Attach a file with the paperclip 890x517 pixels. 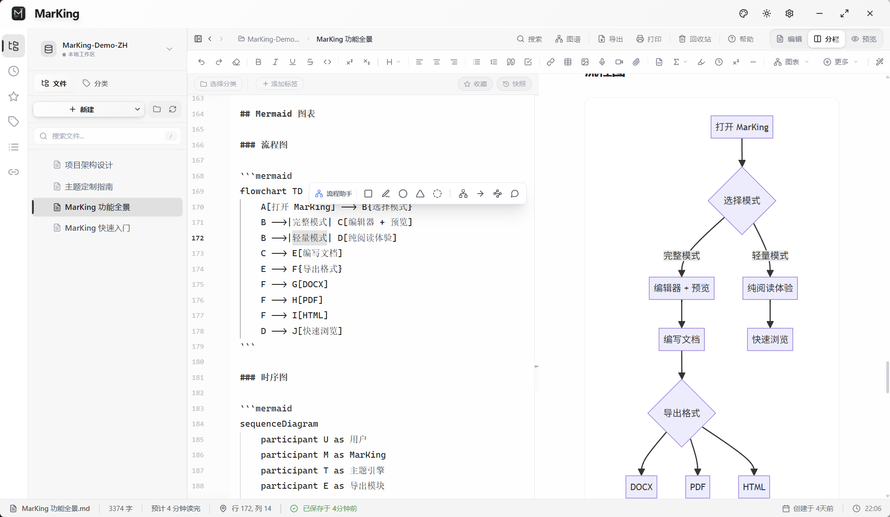click(637, 62)
